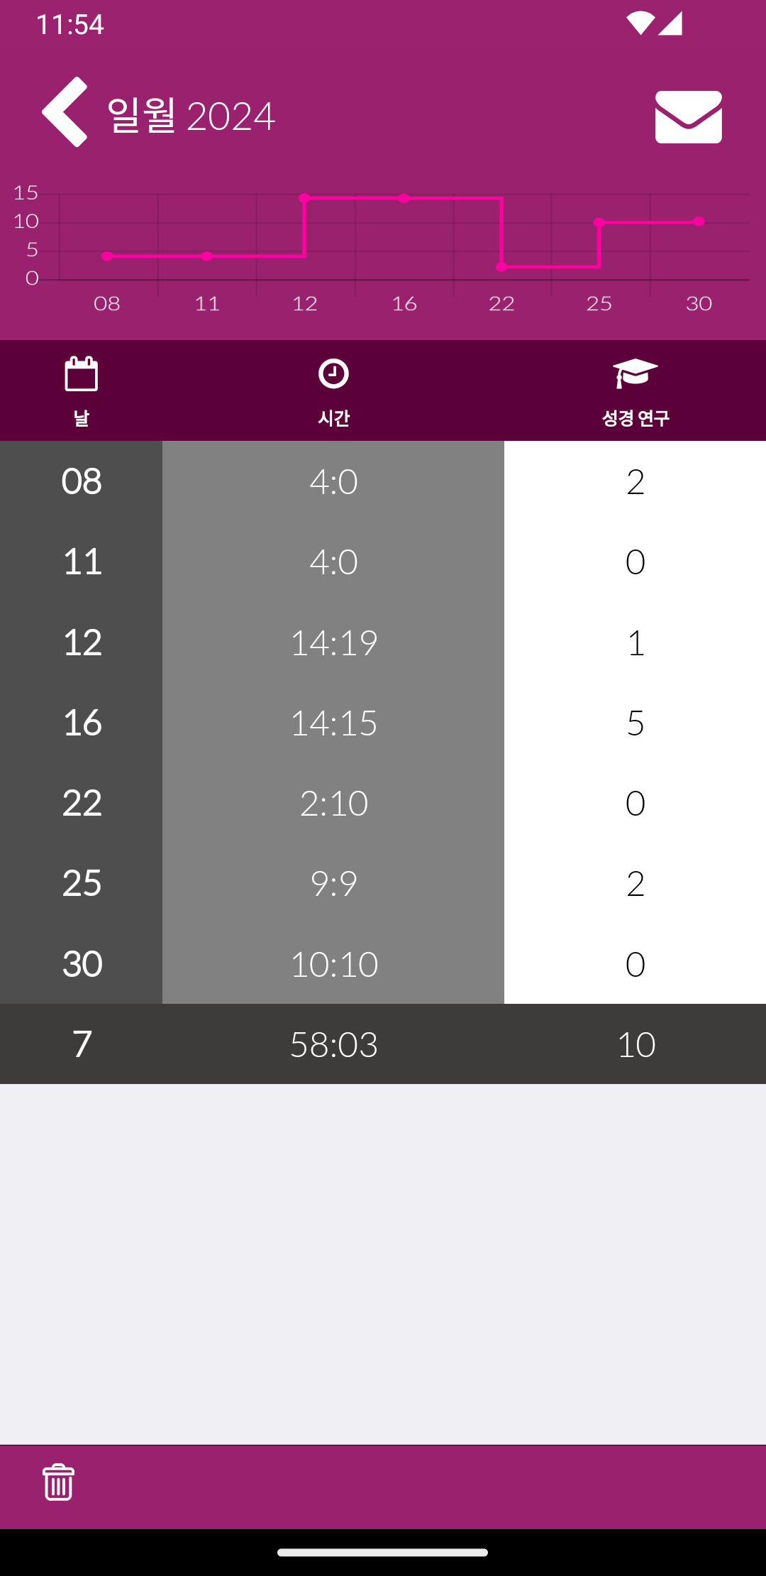This screenshot has height=1576, width=766.
Task: Select the calendar 날 column icon
Action: tap(82, 373)
